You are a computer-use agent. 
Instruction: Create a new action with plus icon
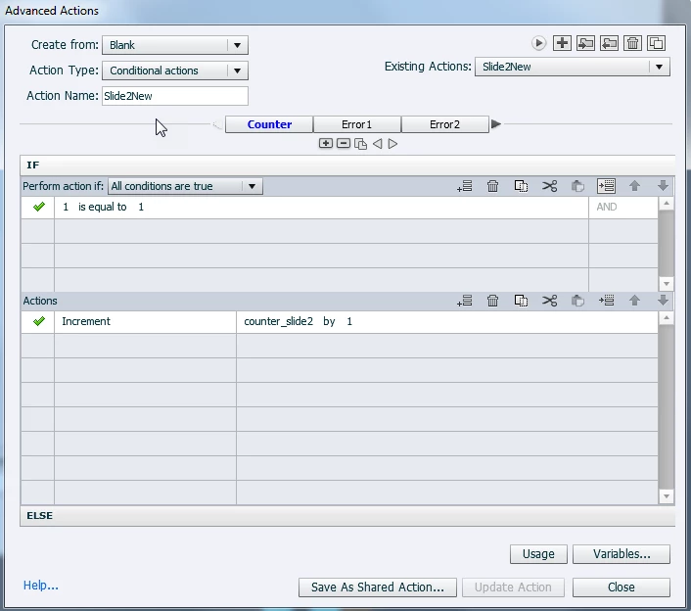coord(562,43)
